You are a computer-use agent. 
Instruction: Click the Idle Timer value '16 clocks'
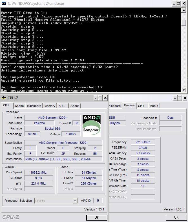(x=143, y=181)
